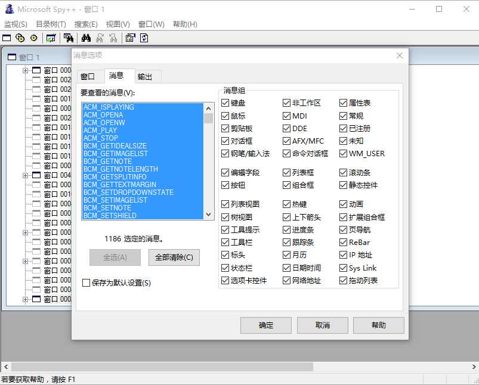Toggle the 剪贴板 checkbox
The height and width of the screenshot is (385, 479).
225,129
